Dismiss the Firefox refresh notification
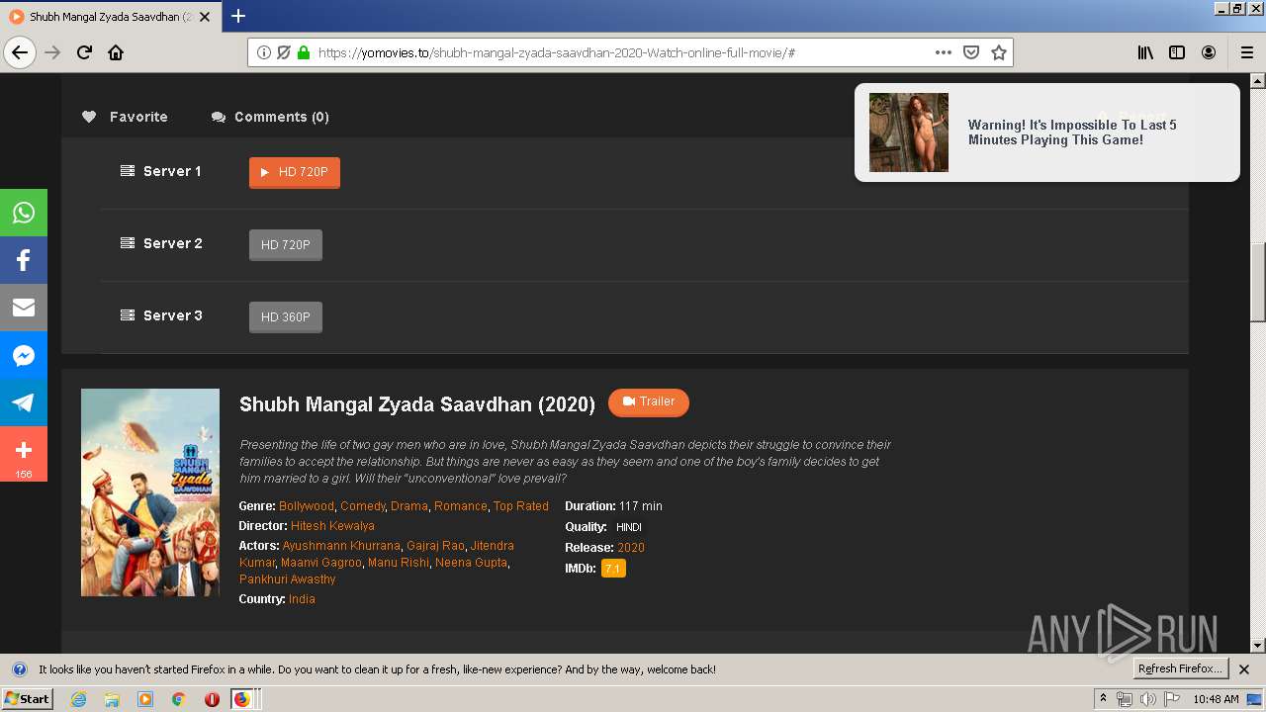This screenshot has height=712, width=1266. 1244,669
